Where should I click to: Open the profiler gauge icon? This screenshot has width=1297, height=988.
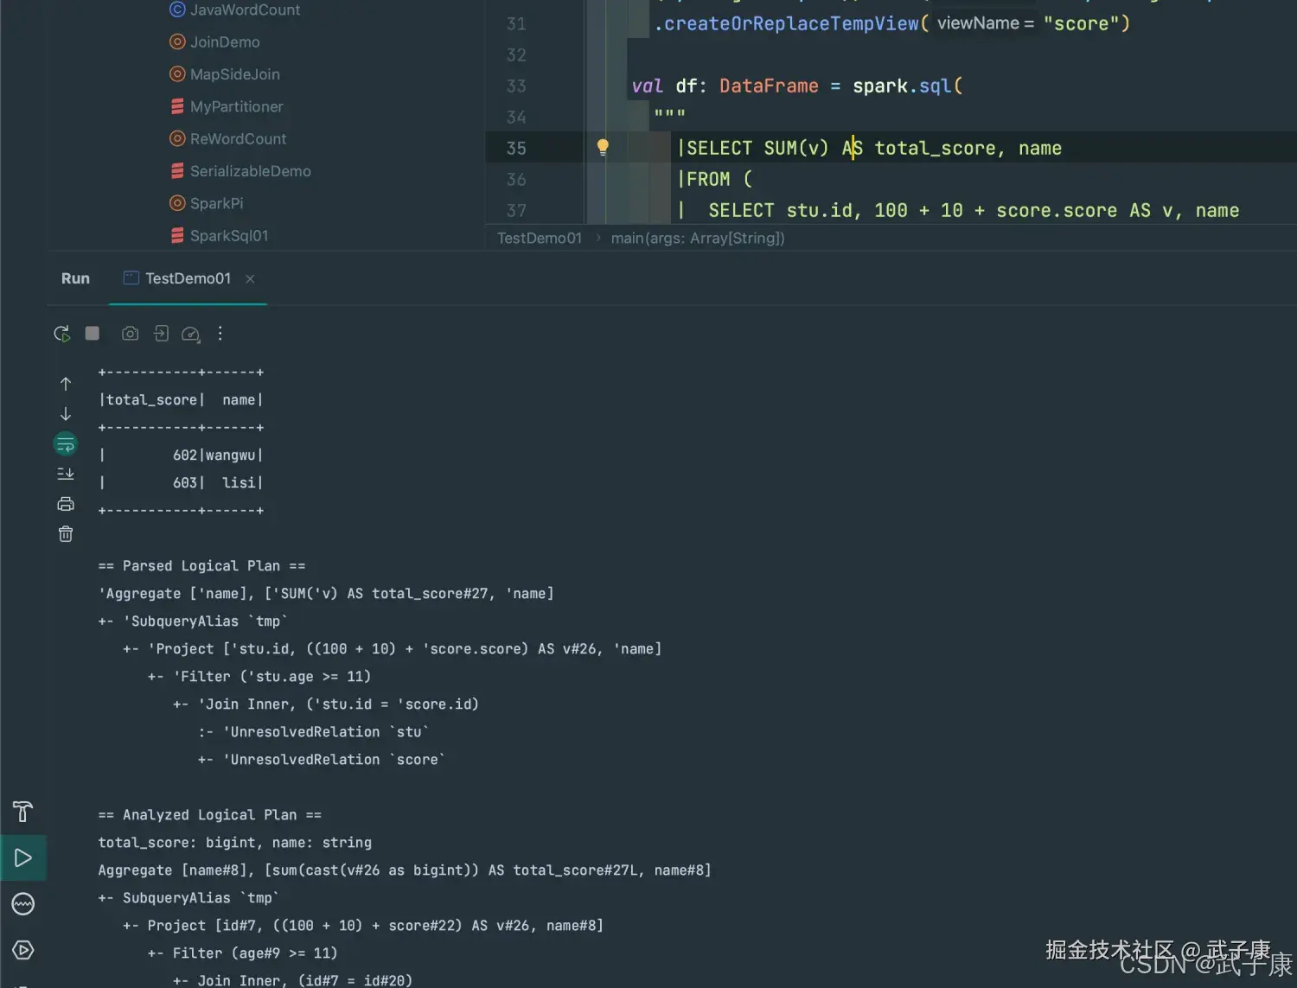(191, 335)
